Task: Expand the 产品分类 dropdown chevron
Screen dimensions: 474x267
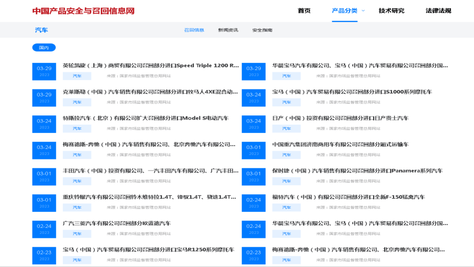Action: (363, 10)
